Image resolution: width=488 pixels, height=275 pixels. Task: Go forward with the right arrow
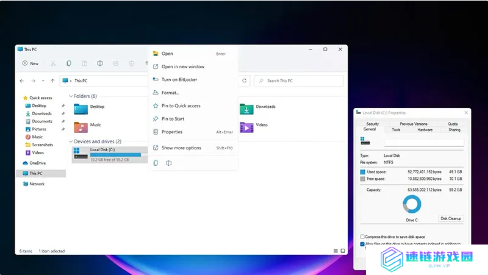coord(33,81)
